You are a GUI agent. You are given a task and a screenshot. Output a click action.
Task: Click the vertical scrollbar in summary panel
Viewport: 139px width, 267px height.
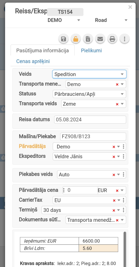125,249
